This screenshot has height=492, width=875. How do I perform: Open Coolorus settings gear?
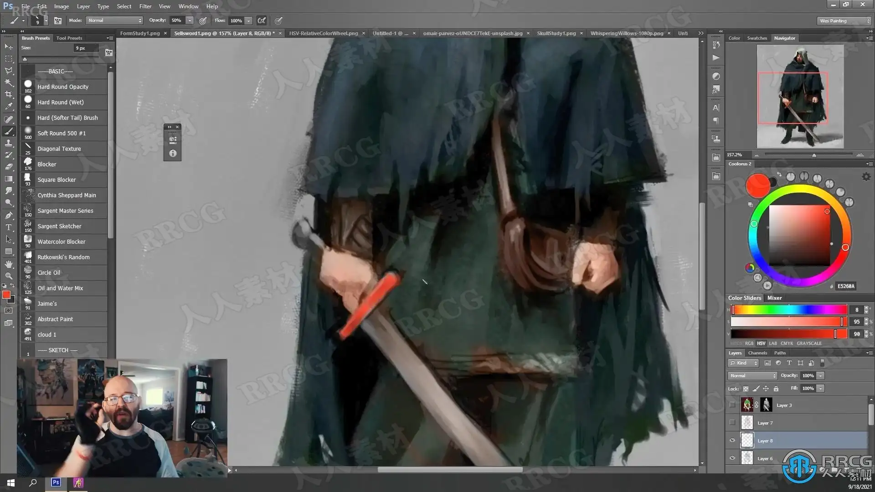[866, 177]
